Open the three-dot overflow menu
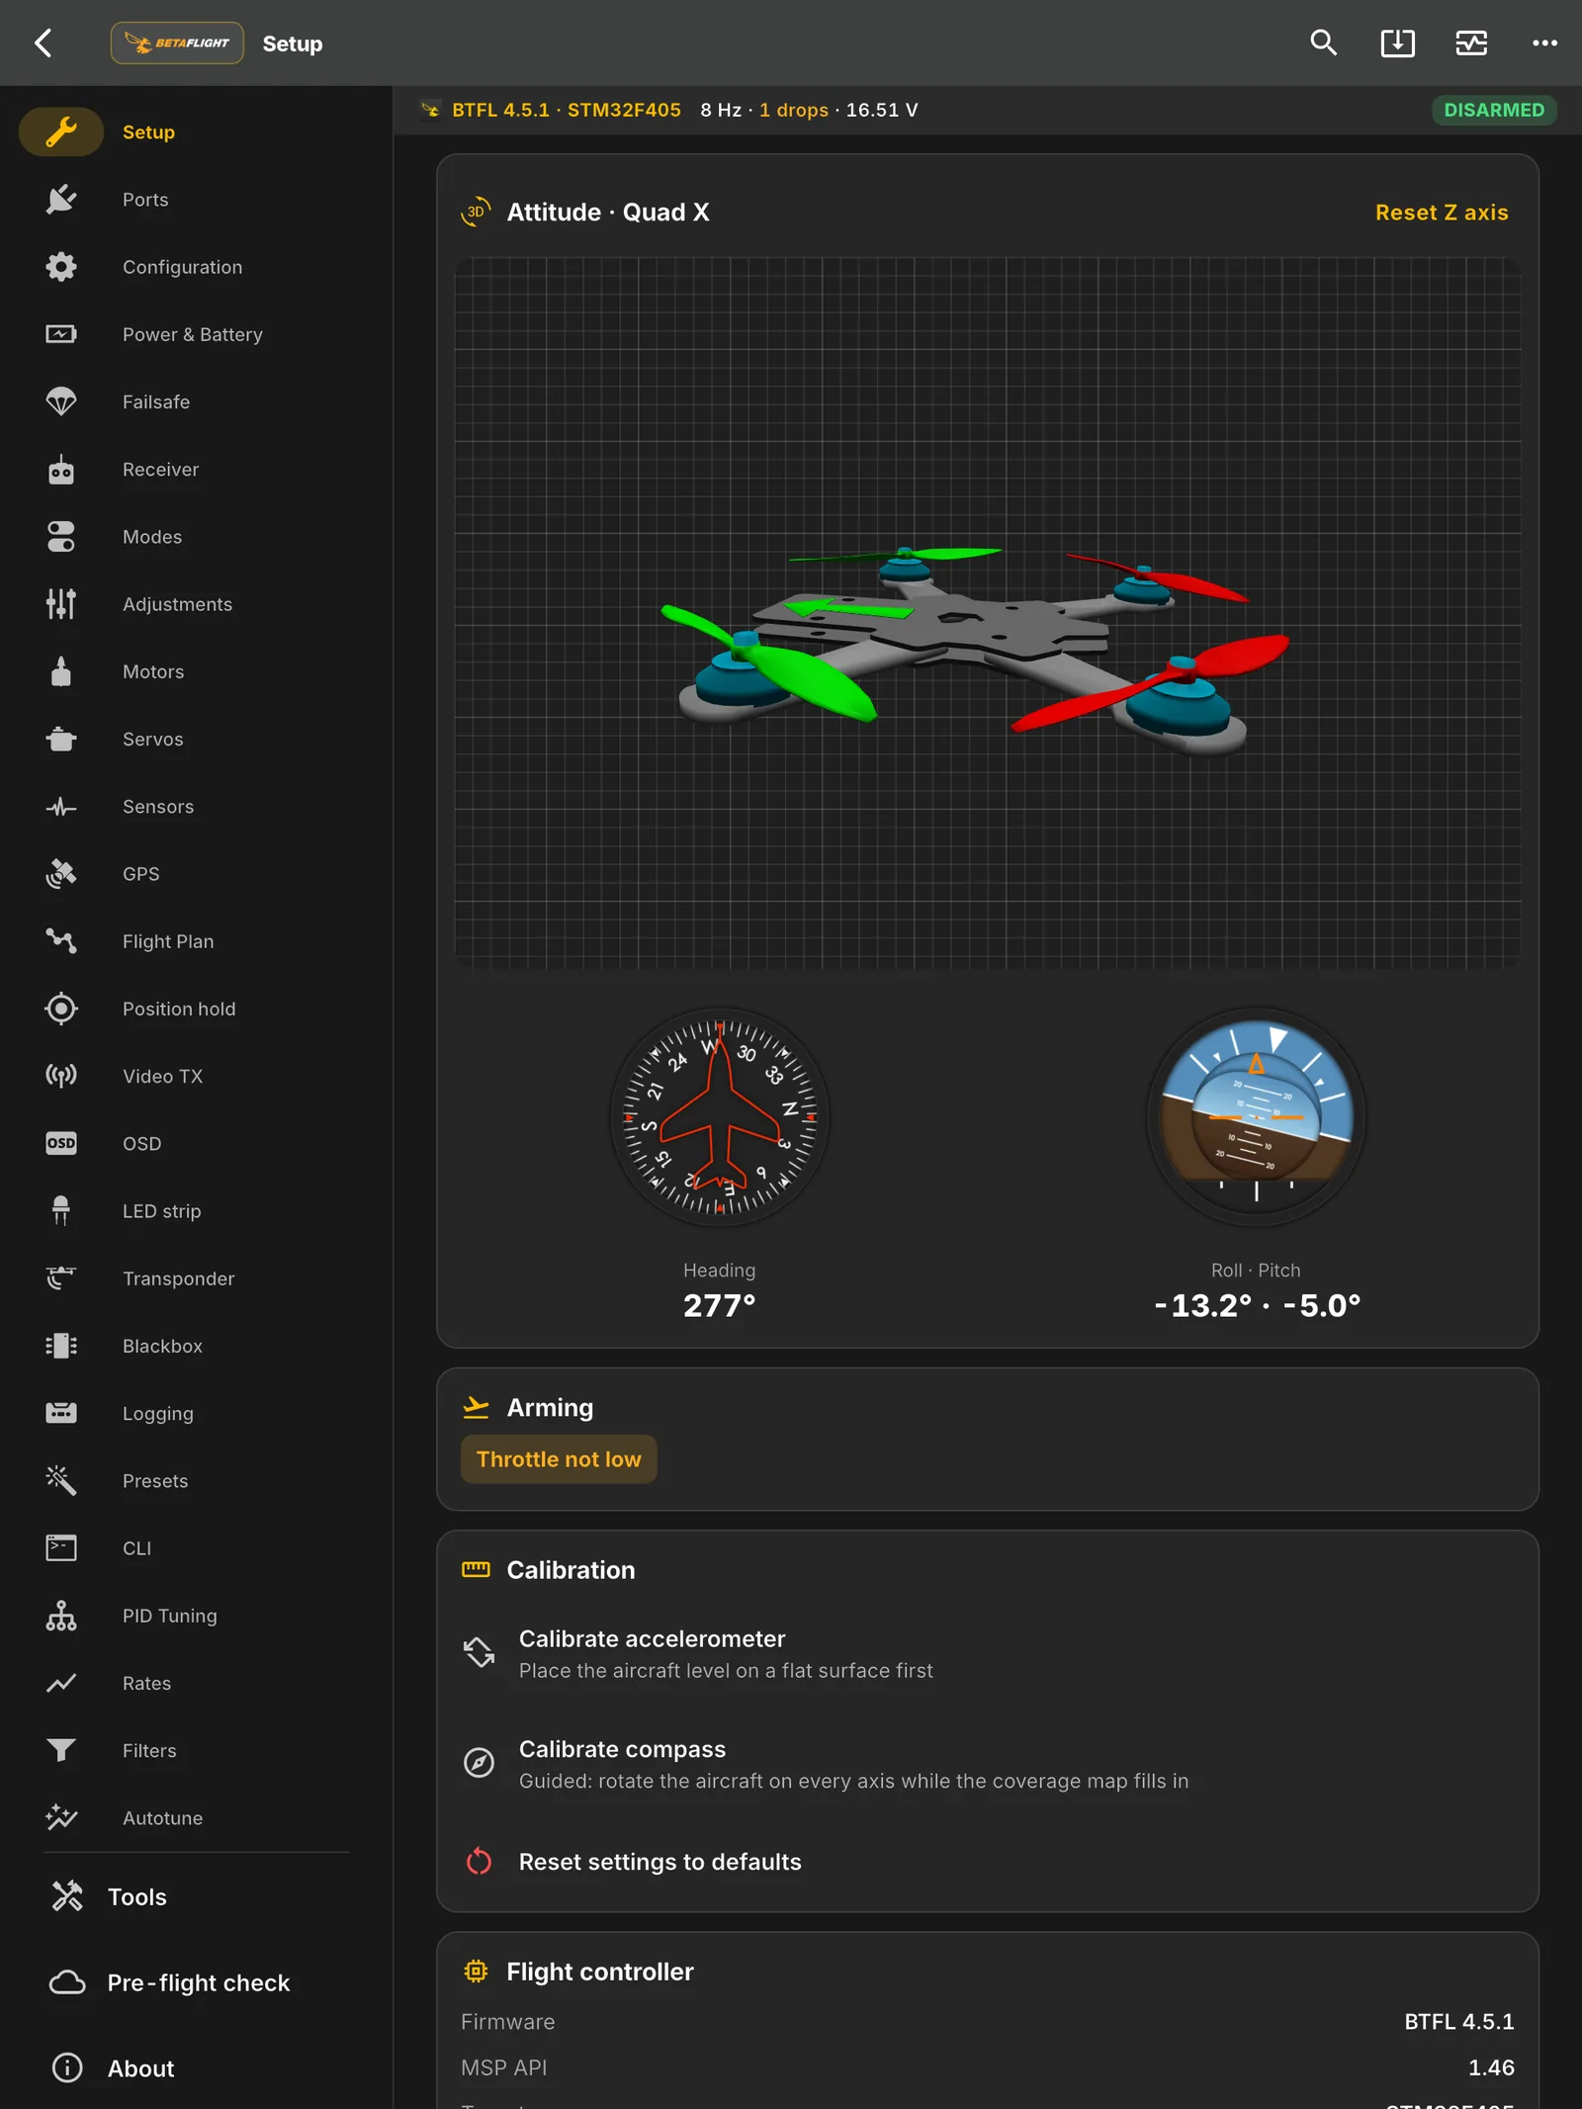This screenshot has height=2109, width=1582. click(x=1544, y=44)
